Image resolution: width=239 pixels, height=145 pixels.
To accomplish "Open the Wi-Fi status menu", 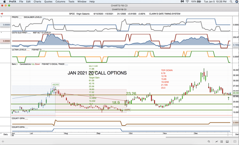I will 187,1.
